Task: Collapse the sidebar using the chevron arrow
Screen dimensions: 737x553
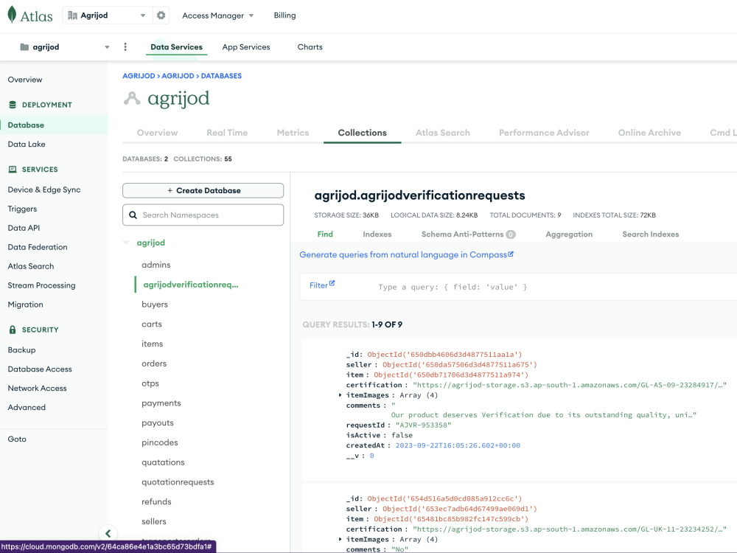Action: (x=108, y=532)
